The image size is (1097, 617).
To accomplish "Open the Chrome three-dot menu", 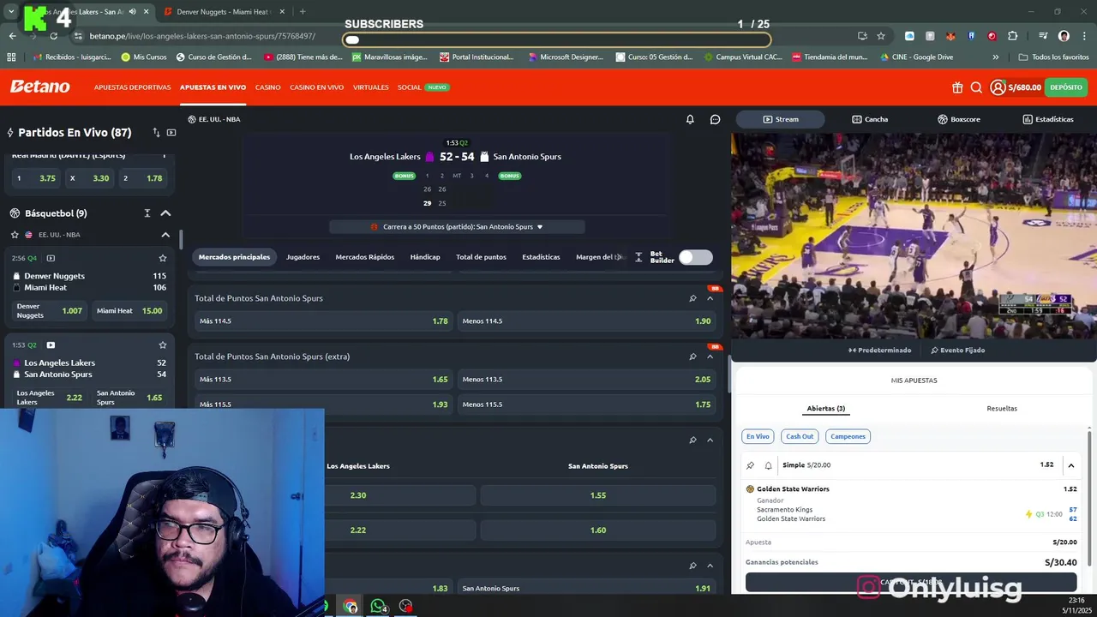I will [1083, 36].
